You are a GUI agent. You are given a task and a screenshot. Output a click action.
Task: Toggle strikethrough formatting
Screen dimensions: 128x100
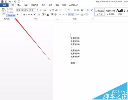click(x=29, y=15)
